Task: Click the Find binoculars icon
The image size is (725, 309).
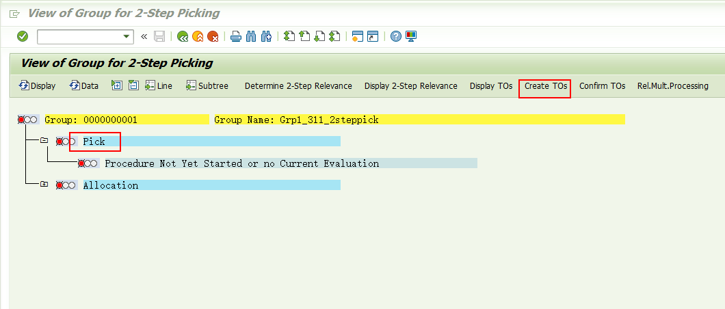Action: pyautogui.click(x=251, y=36)
